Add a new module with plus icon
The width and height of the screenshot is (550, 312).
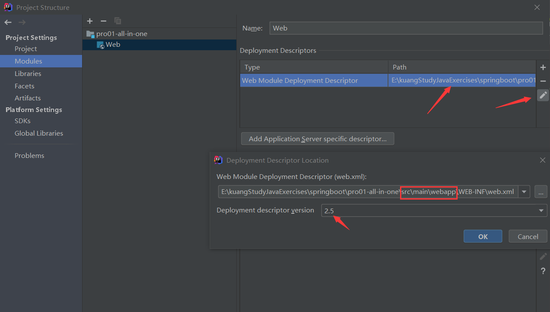pyautogui.click(x=90, y=21)
